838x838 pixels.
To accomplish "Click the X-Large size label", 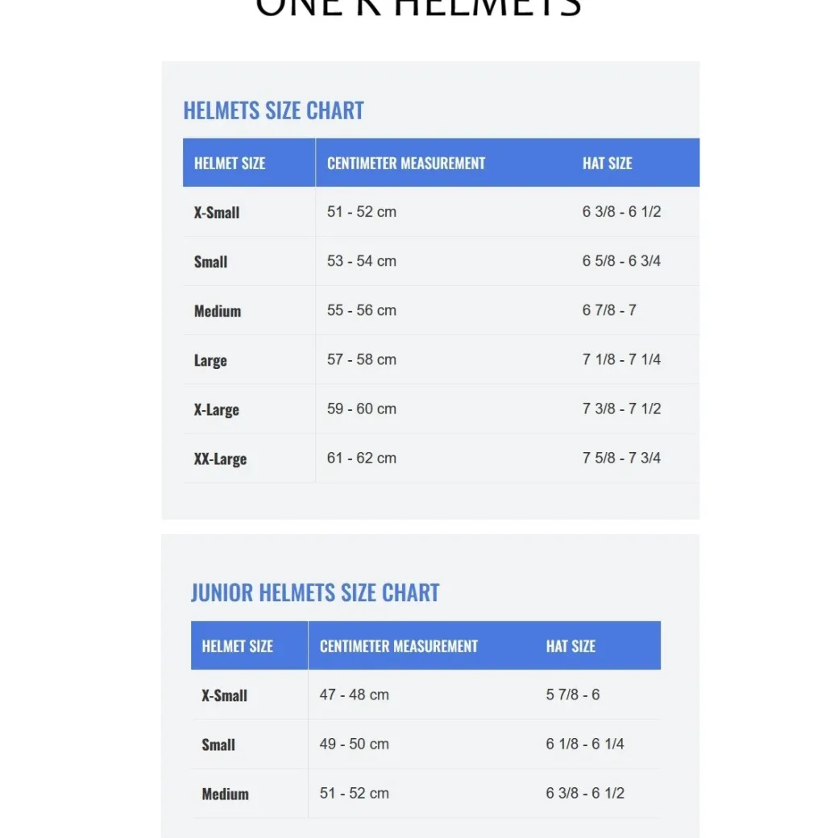I will coord(217,409).
